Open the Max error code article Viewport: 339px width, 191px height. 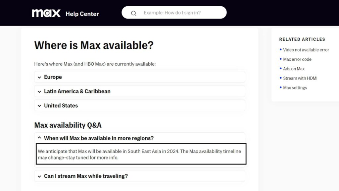(297, 59)
